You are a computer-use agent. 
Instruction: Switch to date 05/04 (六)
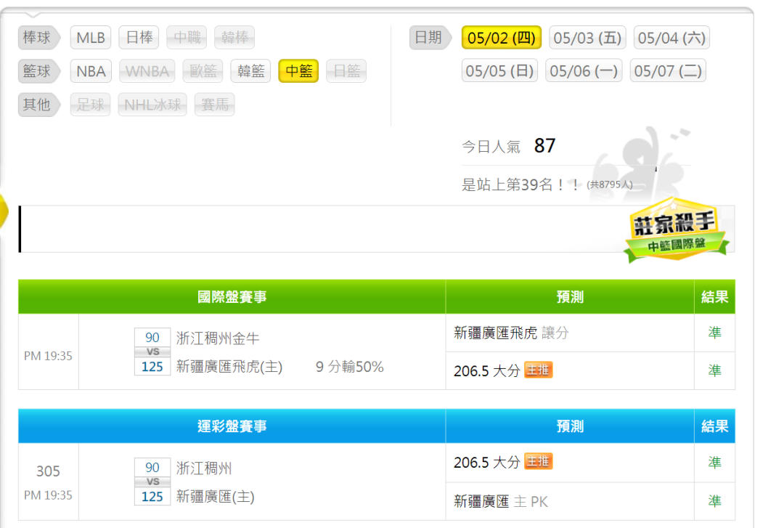[671, 38]
